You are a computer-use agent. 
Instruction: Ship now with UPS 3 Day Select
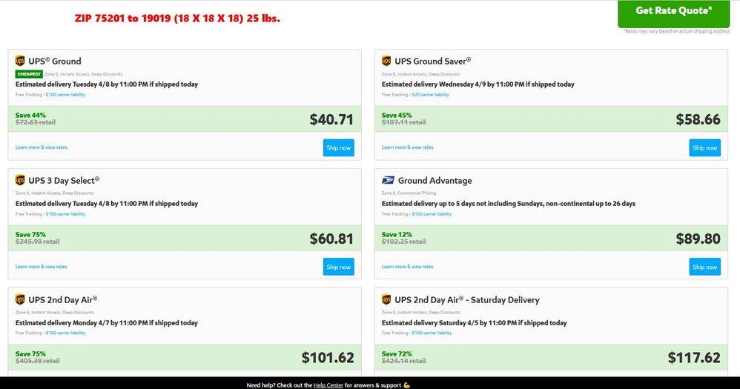click(x=338, y=267)
